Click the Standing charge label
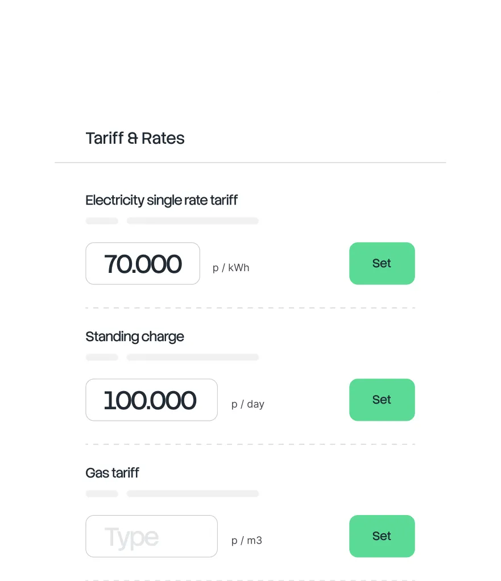The width and height of the screenshot is (501, 581). [135, 337]
